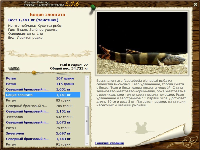200x150 pixels.
Task: Click the Вес: 1,741 кг (зачетная) text
Action: 33,20
